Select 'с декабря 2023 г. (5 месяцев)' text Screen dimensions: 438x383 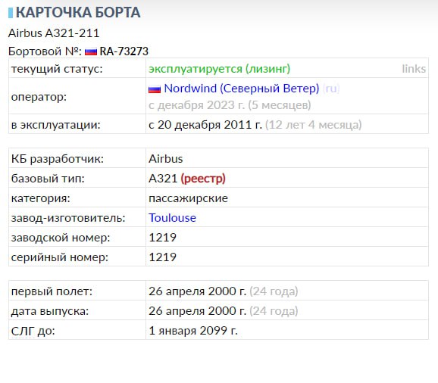[230, 105]
